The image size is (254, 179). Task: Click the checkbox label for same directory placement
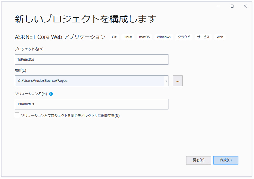coord(70,116)
